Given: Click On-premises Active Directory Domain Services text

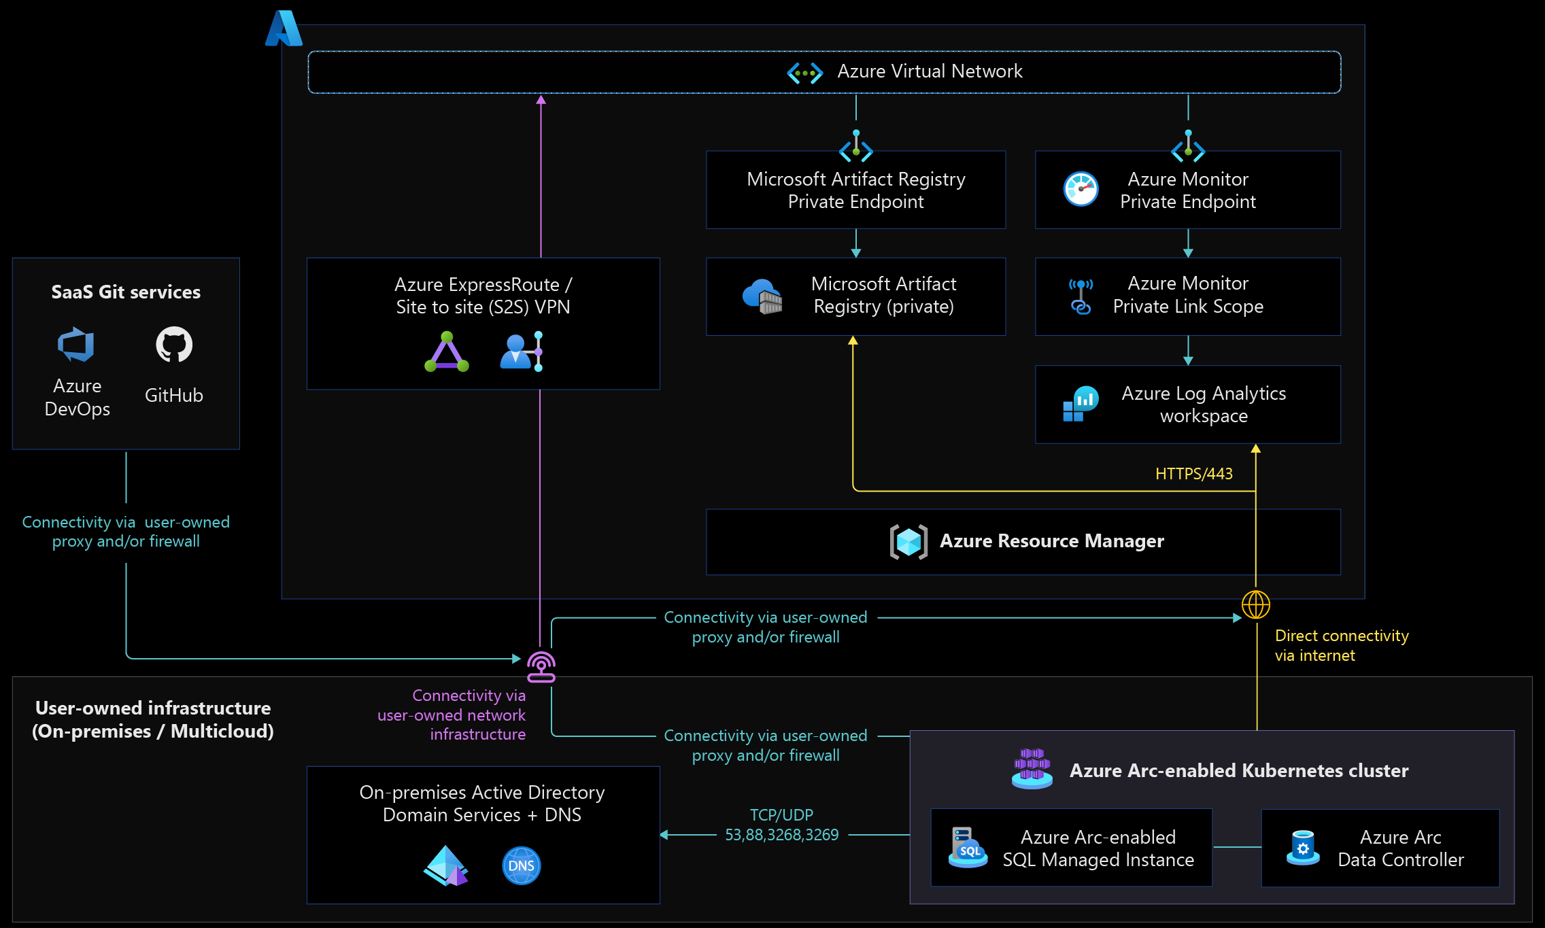Looking at the screenshot, I should 482,804.
